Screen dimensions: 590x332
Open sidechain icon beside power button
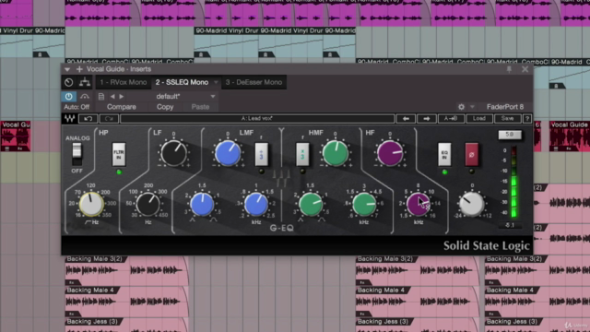pos(85,96)
